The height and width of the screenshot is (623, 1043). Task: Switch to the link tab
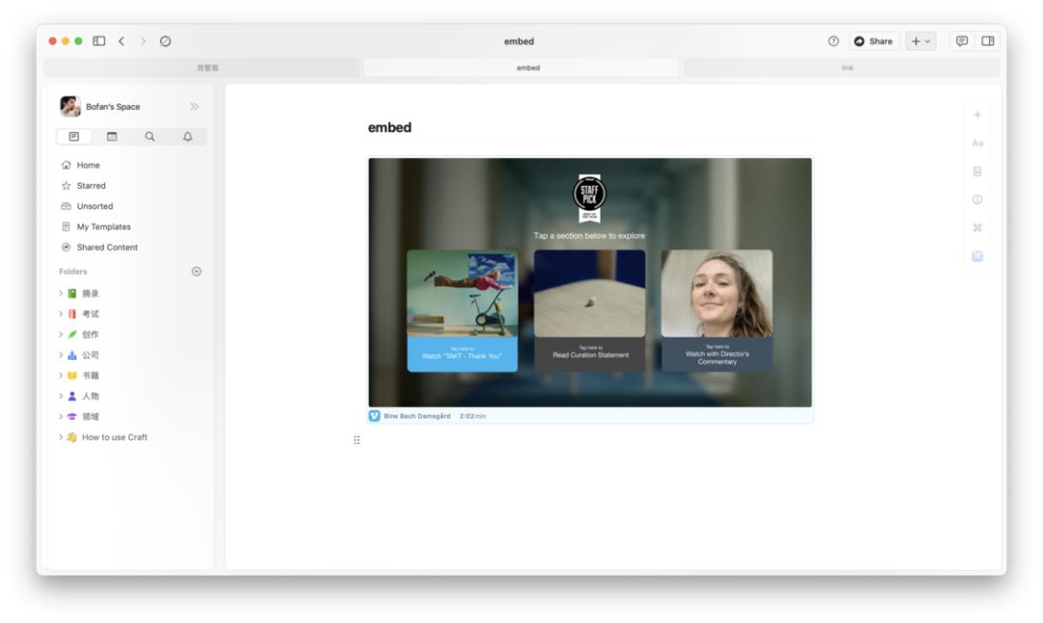click(x=841, y=68)
